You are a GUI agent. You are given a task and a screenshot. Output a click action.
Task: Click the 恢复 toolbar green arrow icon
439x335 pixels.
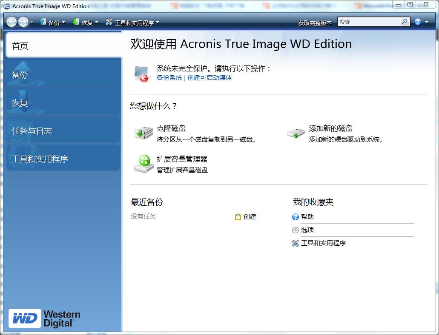coord(76,22)
